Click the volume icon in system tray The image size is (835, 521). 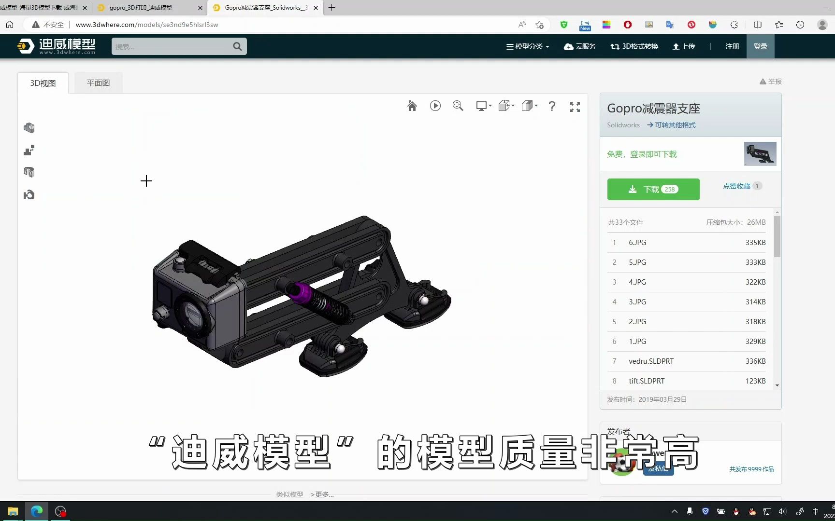pos(782,511)
